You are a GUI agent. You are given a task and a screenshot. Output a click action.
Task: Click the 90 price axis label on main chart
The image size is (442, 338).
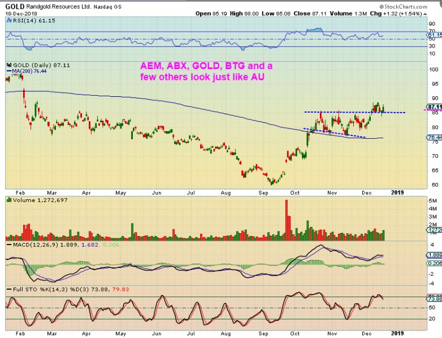pyautogui.click(x=435, y=99)
